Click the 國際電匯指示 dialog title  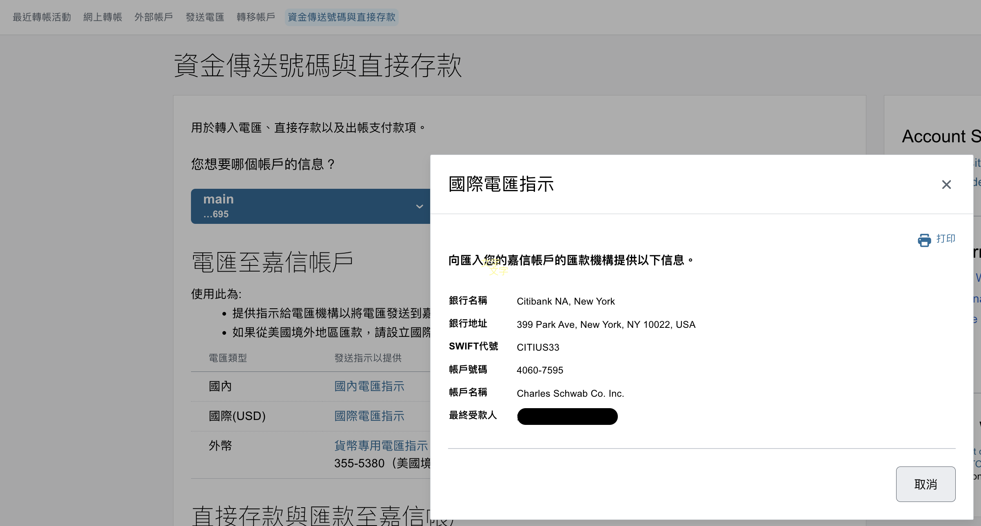click(x=501, y=184)
